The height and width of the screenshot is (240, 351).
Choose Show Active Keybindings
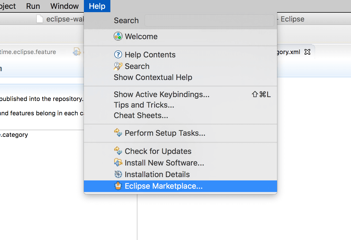pos(180,94)
